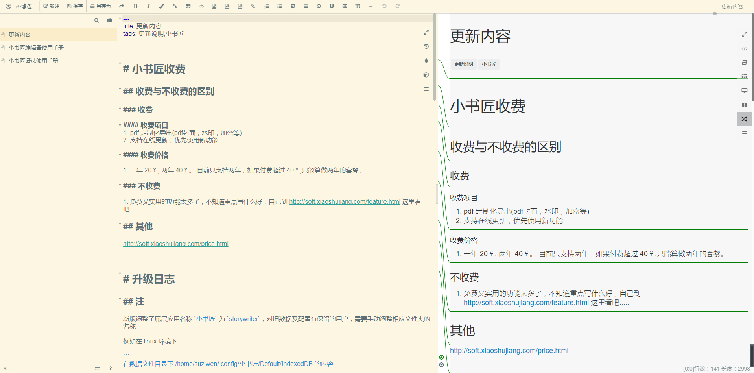Fold the '## 其他' section
This screenshot has height=373, width=754.
click(x=120, y=224)
